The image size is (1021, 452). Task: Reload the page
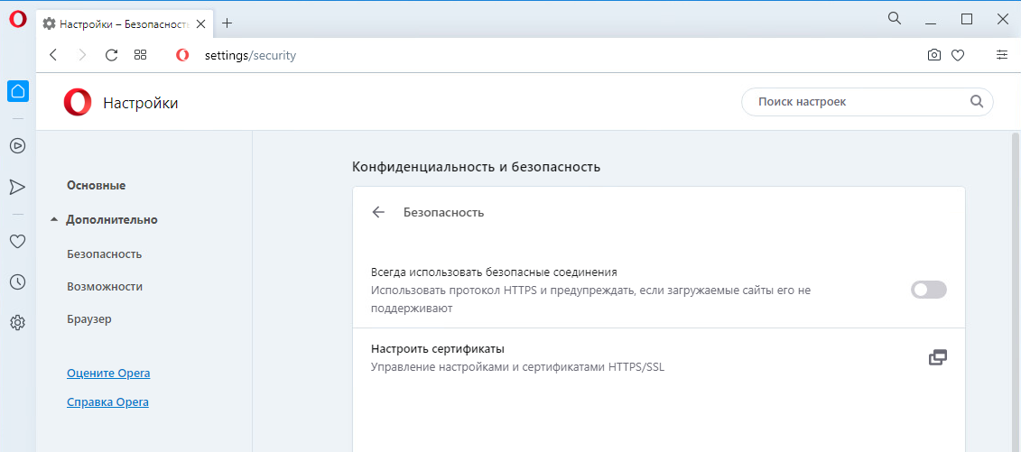[x=111, y=55]
